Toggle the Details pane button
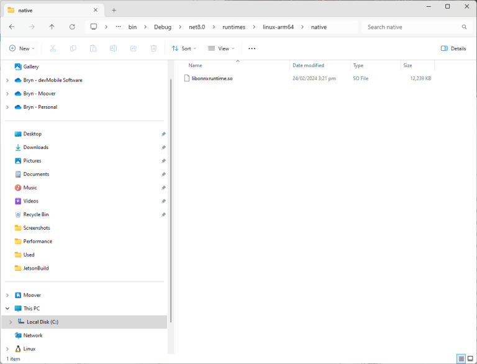The width and height of the screenshot is (477, 364). [453, 48]
